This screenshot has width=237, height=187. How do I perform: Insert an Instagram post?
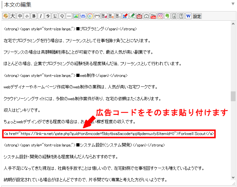pos(160,16)
